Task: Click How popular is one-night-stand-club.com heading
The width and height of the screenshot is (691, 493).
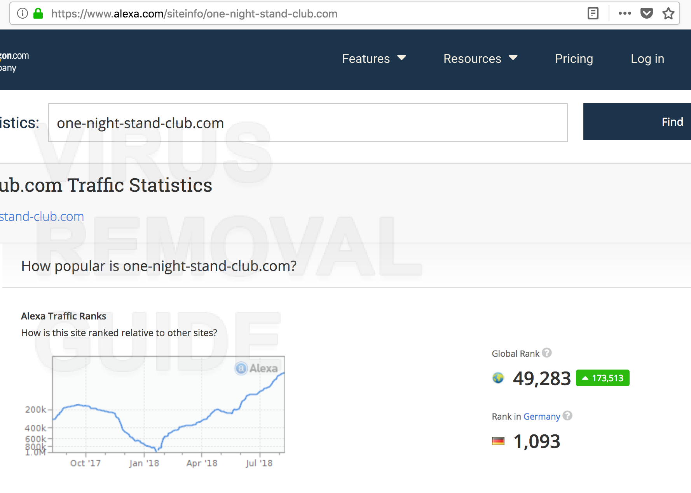Action: (x=159, y=266)
